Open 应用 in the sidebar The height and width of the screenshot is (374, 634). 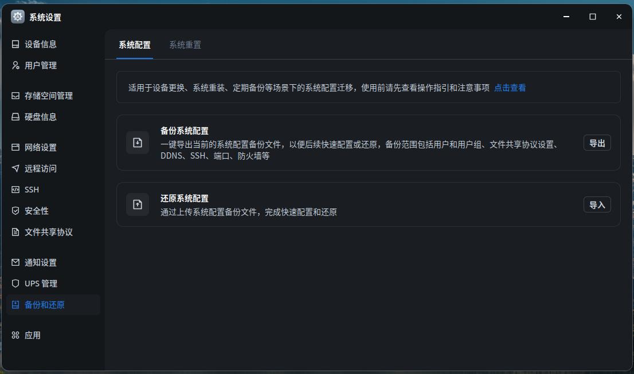(53, 335)
